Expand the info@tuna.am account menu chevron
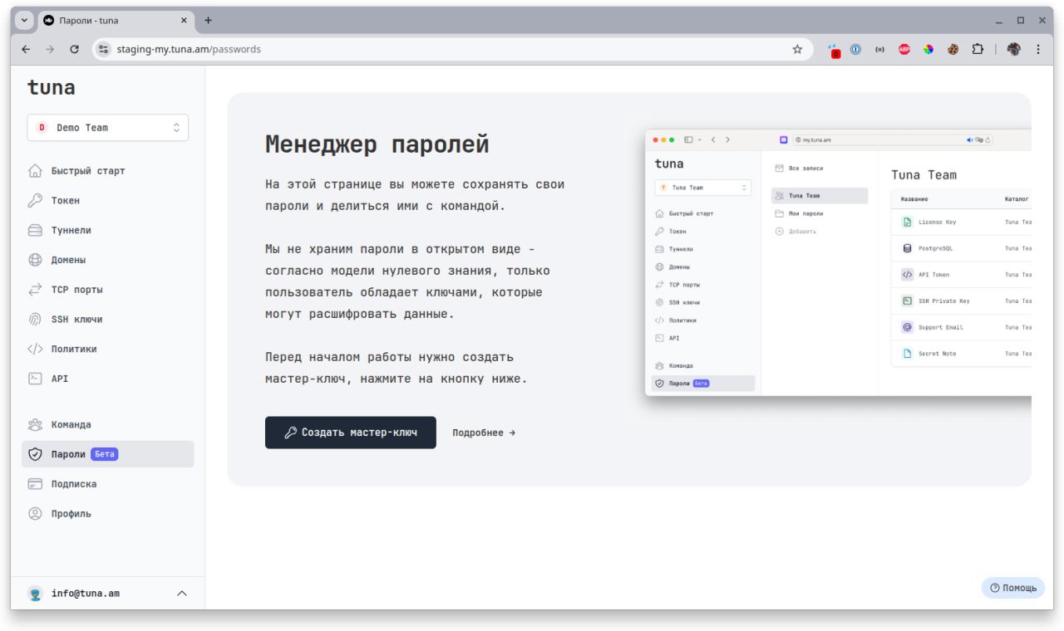1064x631 pixels. coord(182,594)
